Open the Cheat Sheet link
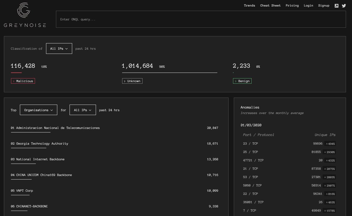The width and height of the screenshot is (352, 216). click(x=270, y=6)
